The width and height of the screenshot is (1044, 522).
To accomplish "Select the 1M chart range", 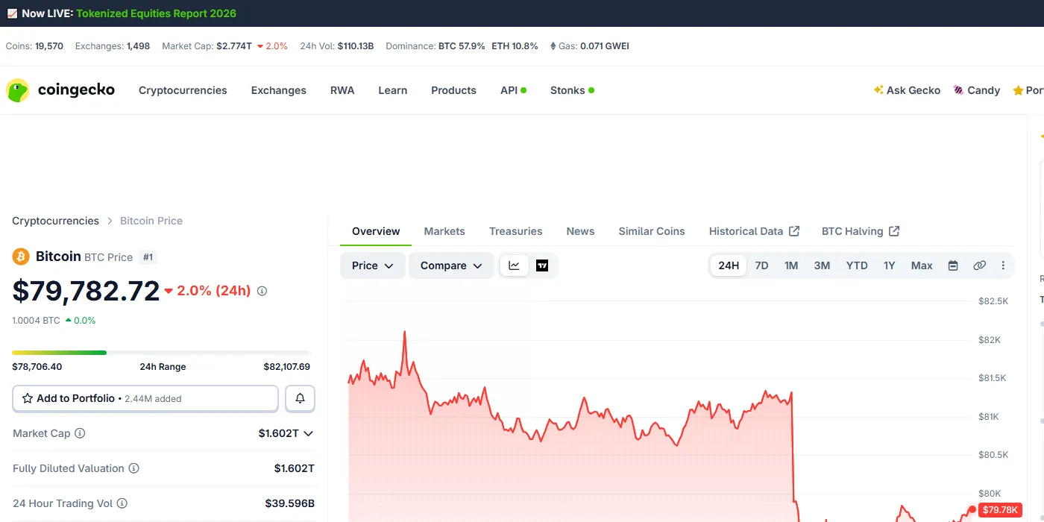I will (791, 265).
